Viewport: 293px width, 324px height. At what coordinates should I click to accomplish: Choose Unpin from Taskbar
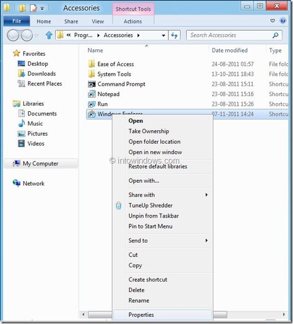pyautogui.click(x=153, y=216)
